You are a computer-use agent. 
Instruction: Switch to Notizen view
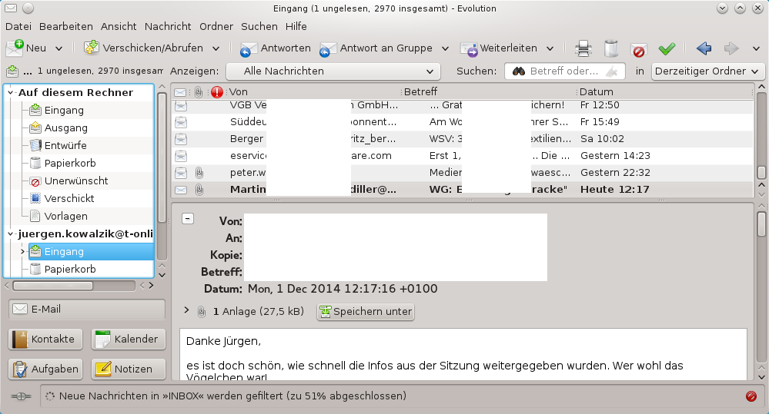129,369
